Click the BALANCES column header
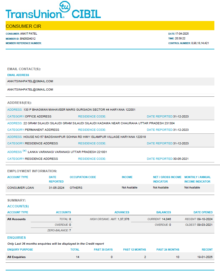Screen dimensions: 220x271 164,212
